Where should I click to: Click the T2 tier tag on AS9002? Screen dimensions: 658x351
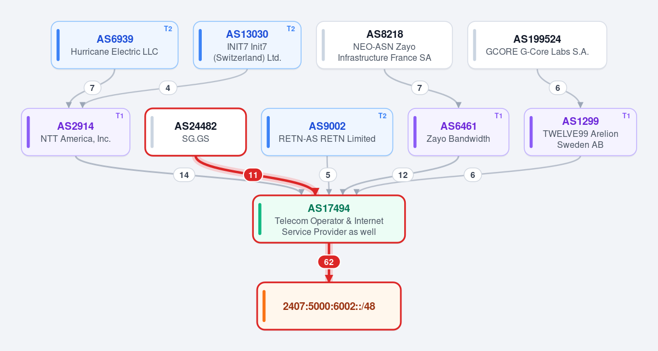coord(382,116)
